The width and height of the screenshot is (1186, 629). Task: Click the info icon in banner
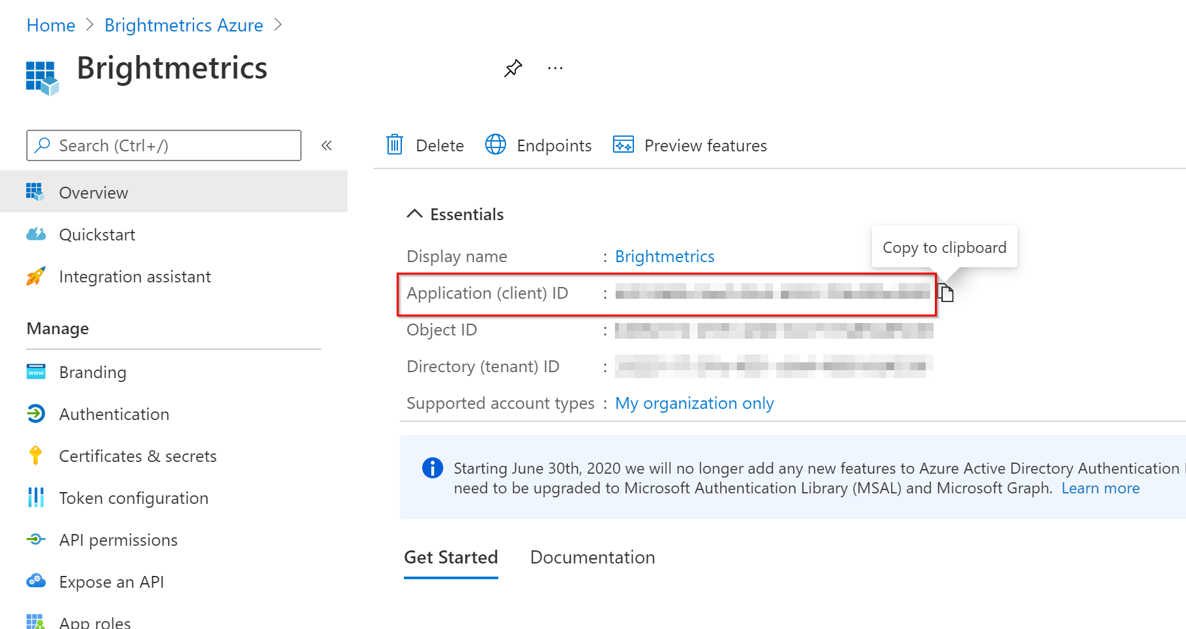[x=433, y=468]
